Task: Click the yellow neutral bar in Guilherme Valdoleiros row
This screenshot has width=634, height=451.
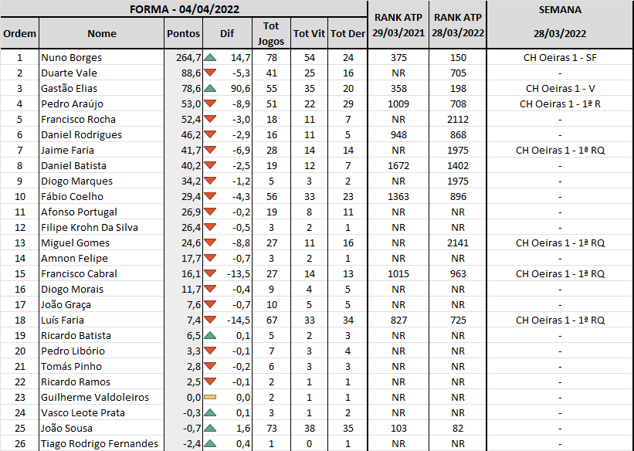Action: point(210,397)
